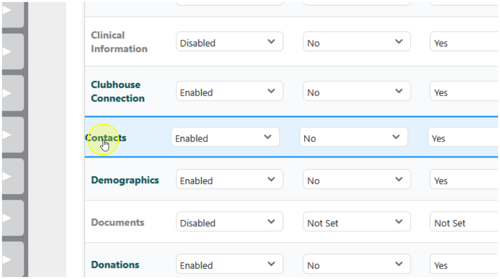The image size is (500, 279).
Task: Open Clubhouse Connection's Enabled status dropdown
Action: pos(229,92)
